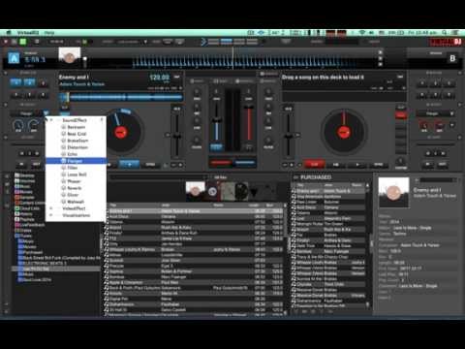Viewport: 465px width, 349px height.
Task: Toggle right channel headphone cue button
Action: tap(248, 147)
